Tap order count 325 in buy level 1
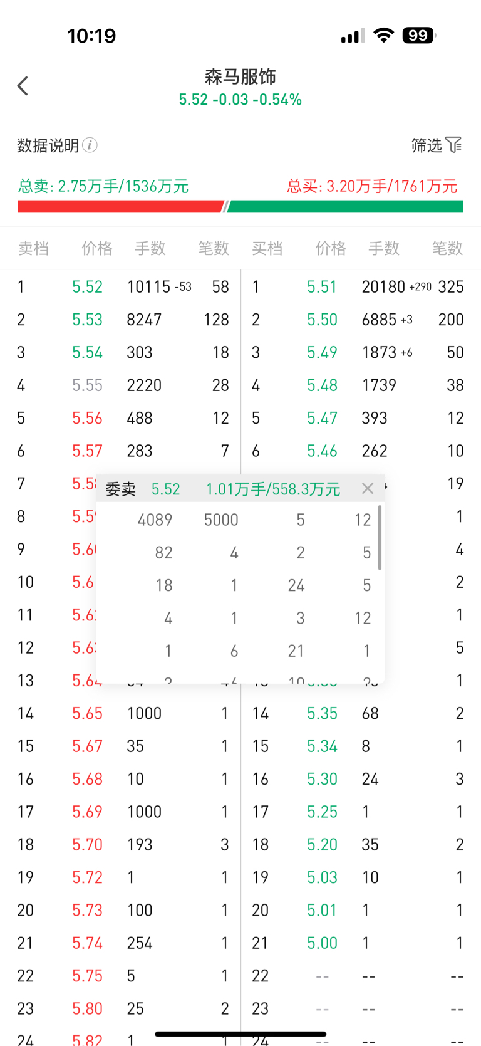The height and width of the screenshot is (1046, 481). pos(451,287)
